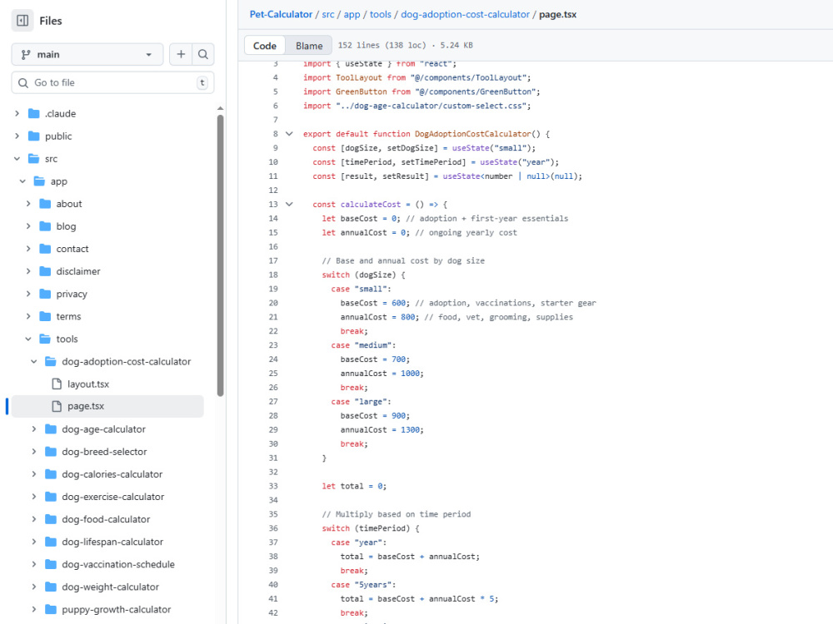The image size is (833, 624).
Task: Open the blog folder in tree
Action: pos(66,226)
